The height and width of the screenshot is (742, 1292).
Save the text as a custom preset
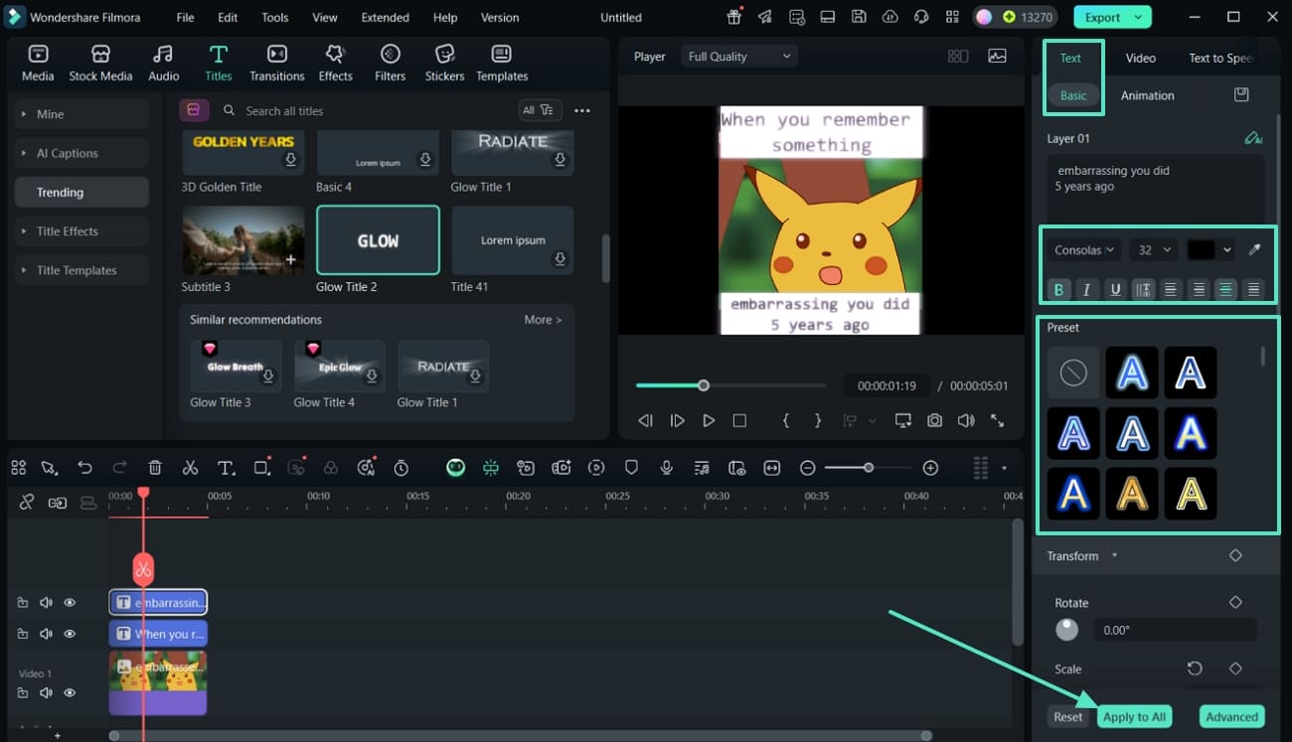1241,94
